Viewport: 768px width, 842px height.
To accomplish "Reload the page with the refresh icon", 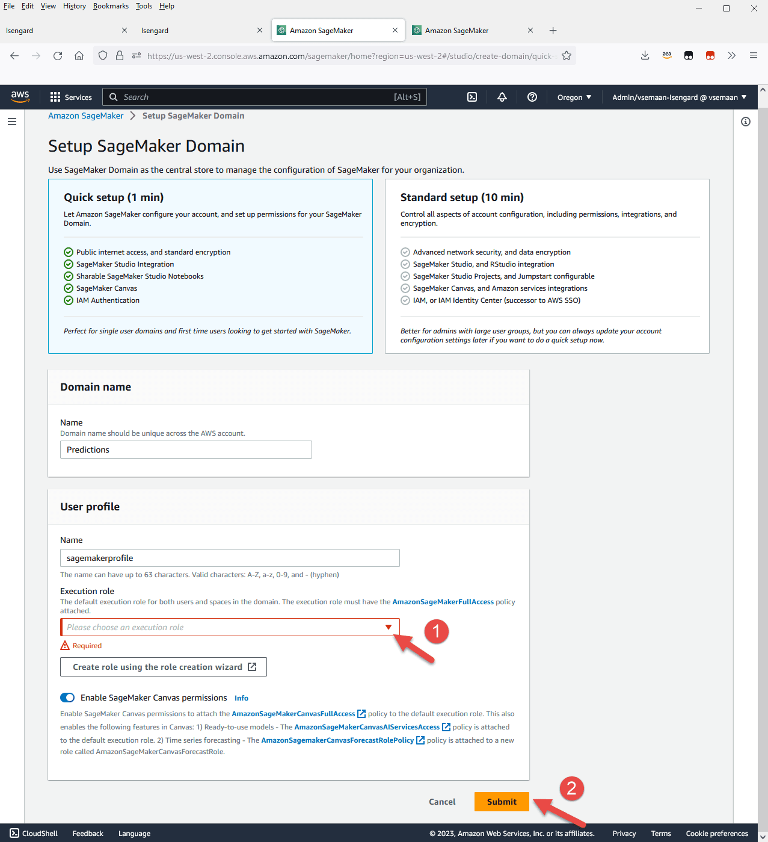I will pos(58,56).
